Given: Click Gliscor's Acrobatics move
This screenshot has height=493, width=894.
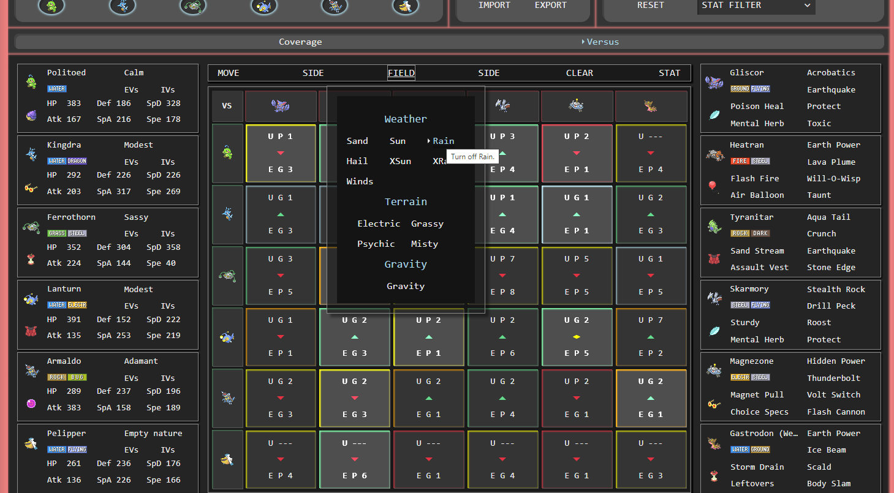Looking at the screenshot, I should 831,72.
